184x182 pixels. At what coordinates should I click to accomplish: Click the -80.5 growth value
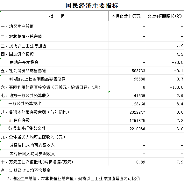coord(178,62)
